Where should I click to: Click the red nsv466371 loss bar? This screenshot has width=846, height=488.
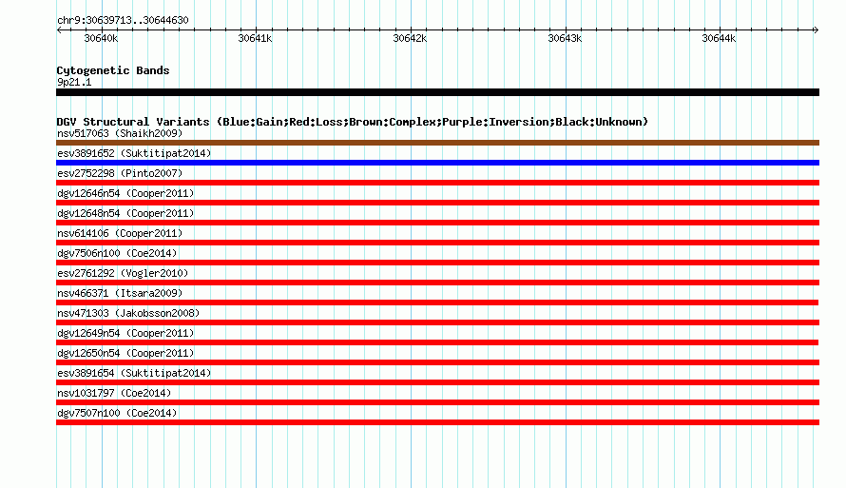(x=437, y=303)
